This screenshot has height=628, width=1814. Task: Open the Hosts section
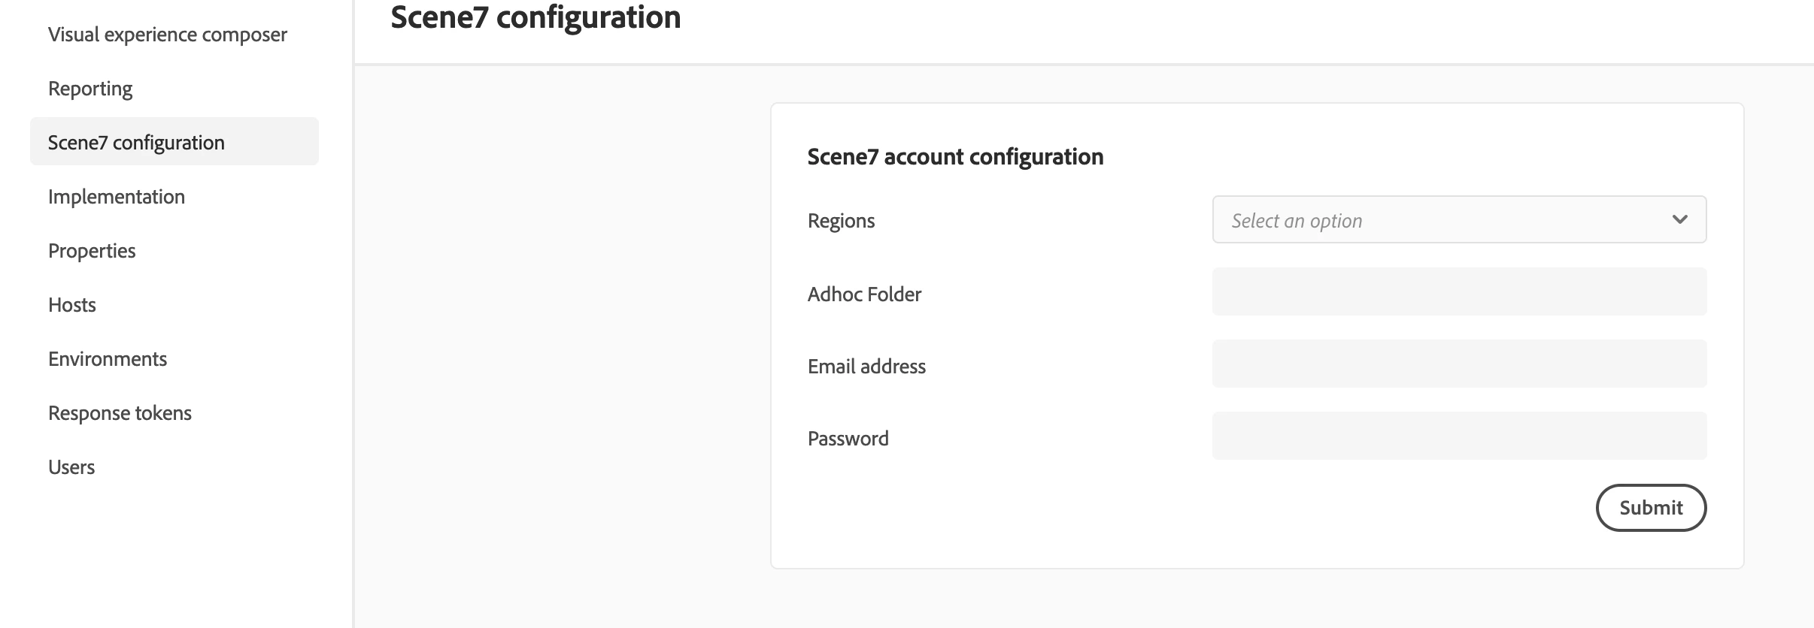click(72, 305)
